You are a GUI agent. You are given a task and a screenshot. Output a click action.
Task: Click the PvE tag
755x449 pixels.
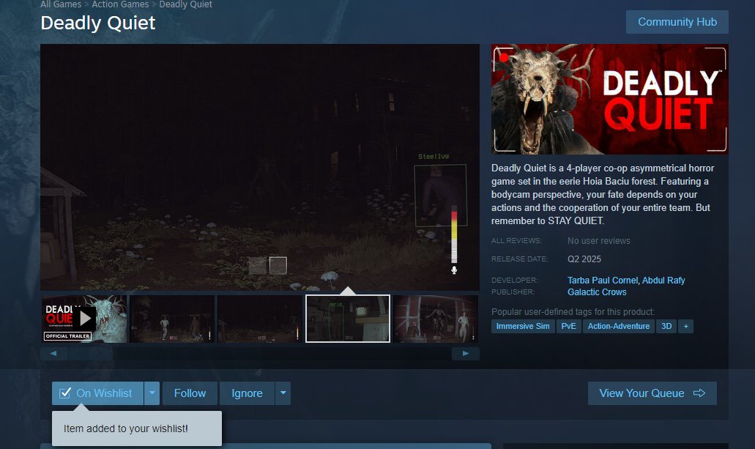click(x=569, y=326)
